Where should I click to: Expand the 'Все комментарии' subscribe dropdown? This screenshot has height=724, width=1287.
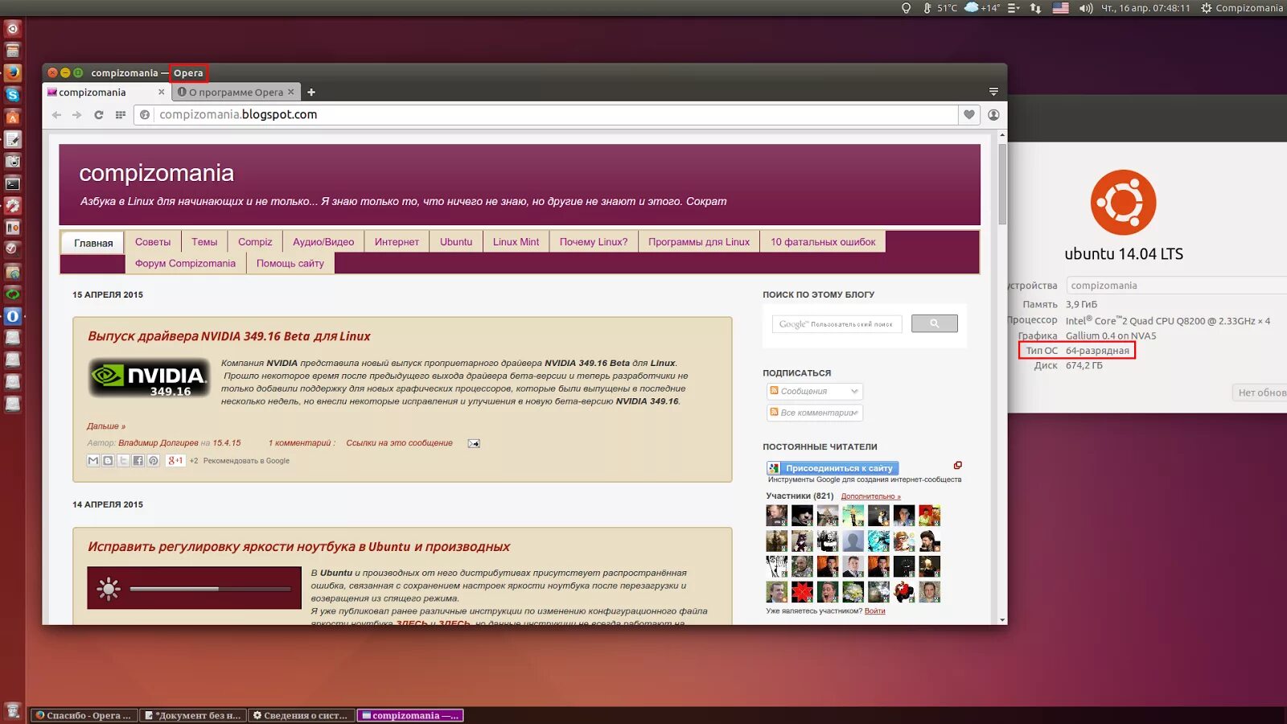815,413
